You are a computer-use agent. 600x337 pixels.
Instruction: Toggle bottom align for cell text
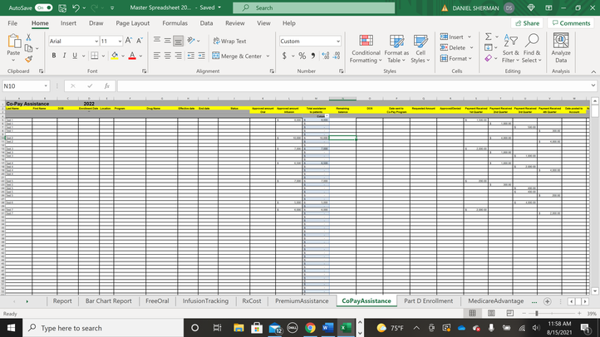[x=178, y=41]
